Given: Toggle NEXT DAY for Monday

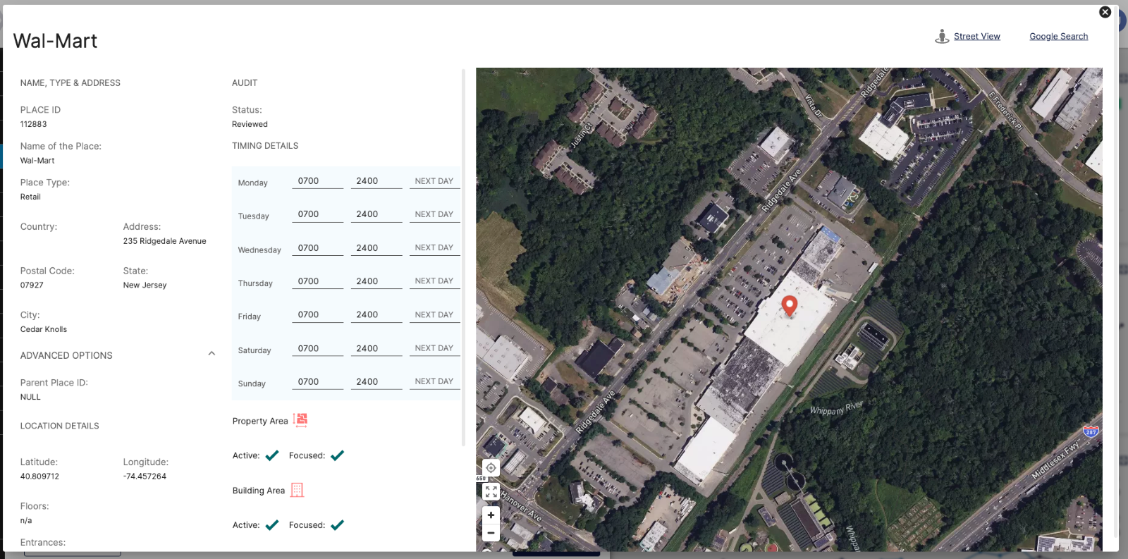Looking at the screenshot, I should point(434,181).
